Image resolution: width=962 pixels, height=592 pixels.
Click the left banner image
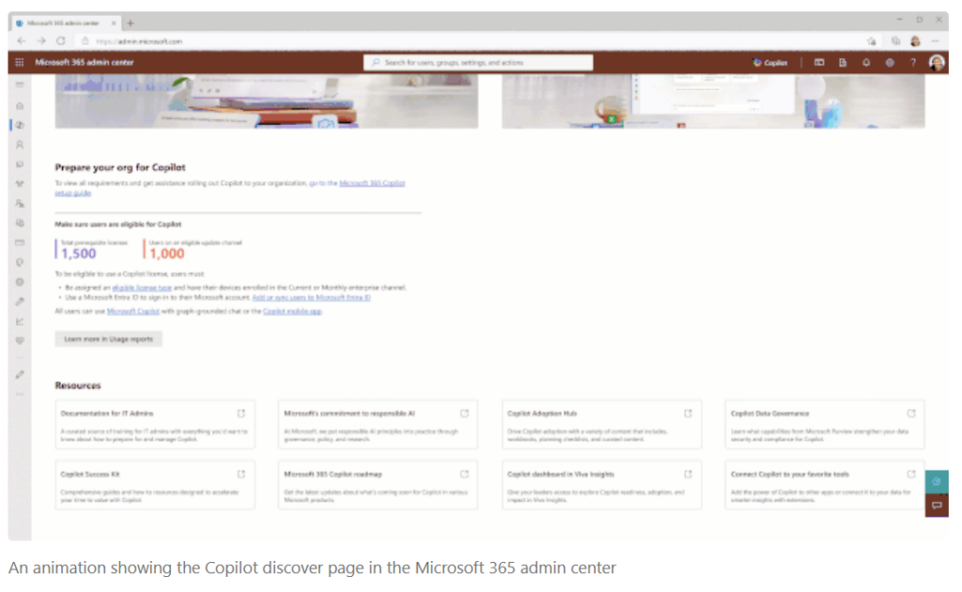(x=266, y=101)
